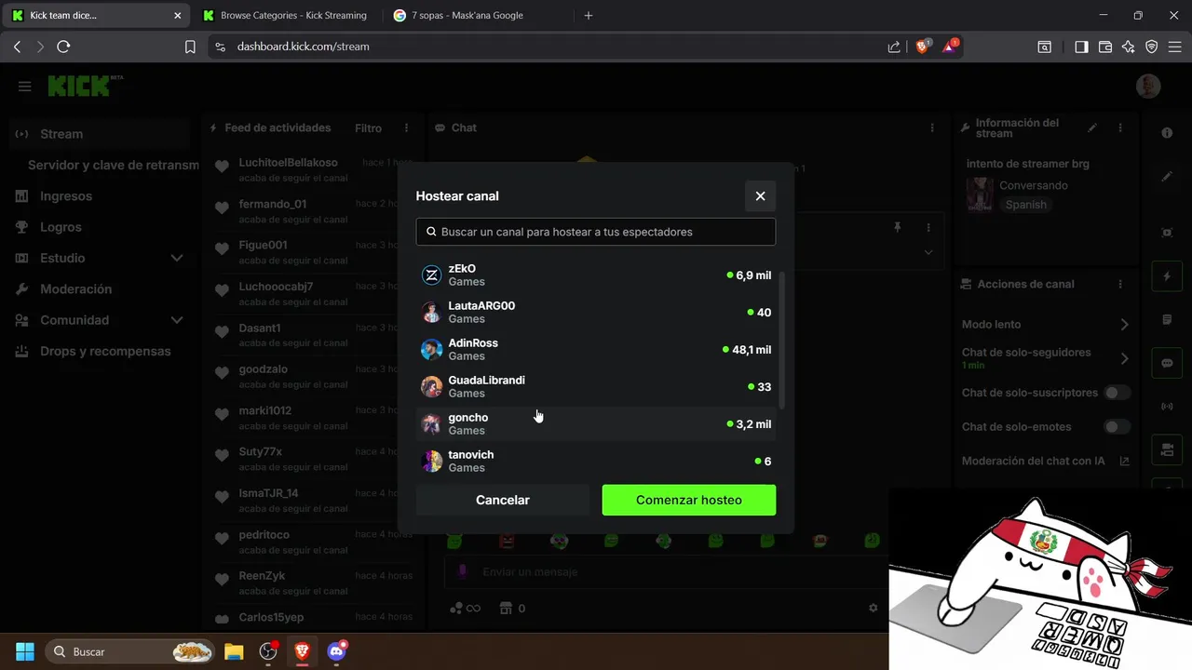Viewport: 1192px width, 670px height.
Task: Click the taskbar Buscar search box
Action: [129, 651]
